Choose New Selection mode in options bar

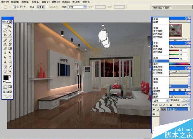[15, 7]
